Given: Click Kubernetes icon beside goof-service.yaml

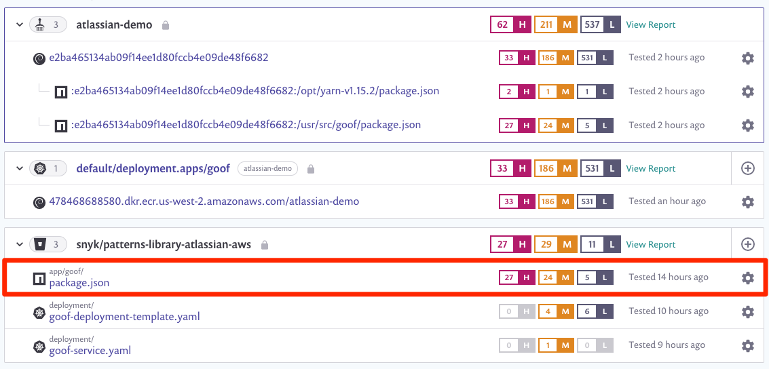Looking at the screenshot, I should pos(39,347).
